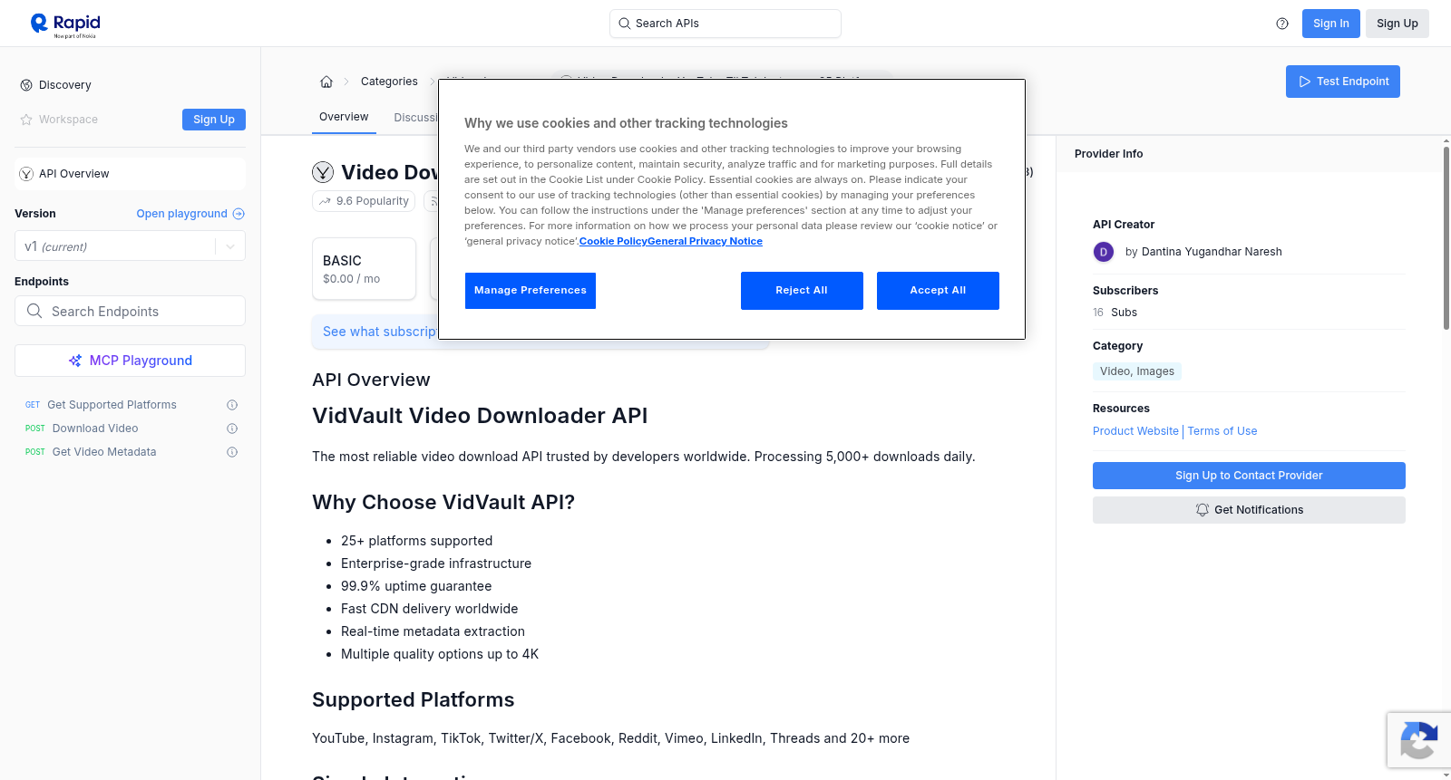This screenshot has width=1451, height=780.
Task: Click the Open playground link
Action: (x=190, y=214)
